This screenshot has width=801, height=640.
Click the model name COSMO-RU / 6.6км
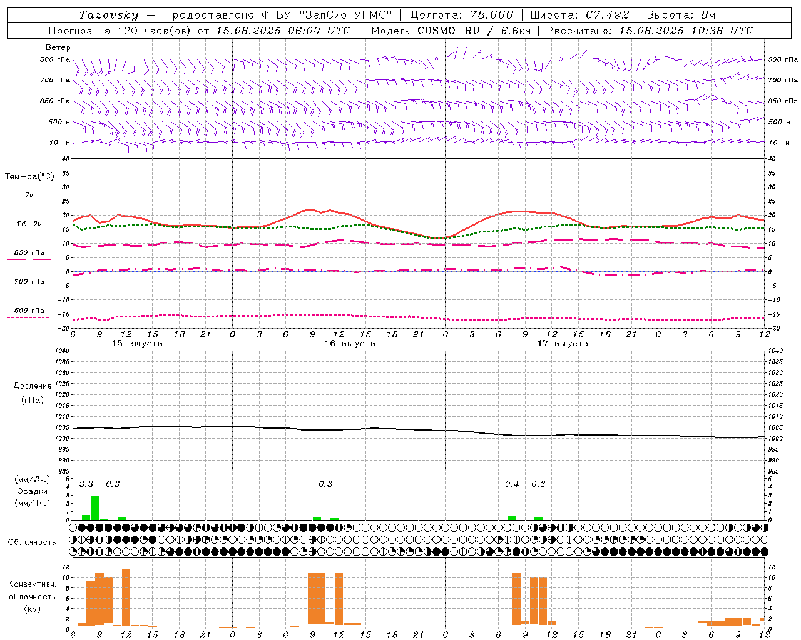pos(474,31)
